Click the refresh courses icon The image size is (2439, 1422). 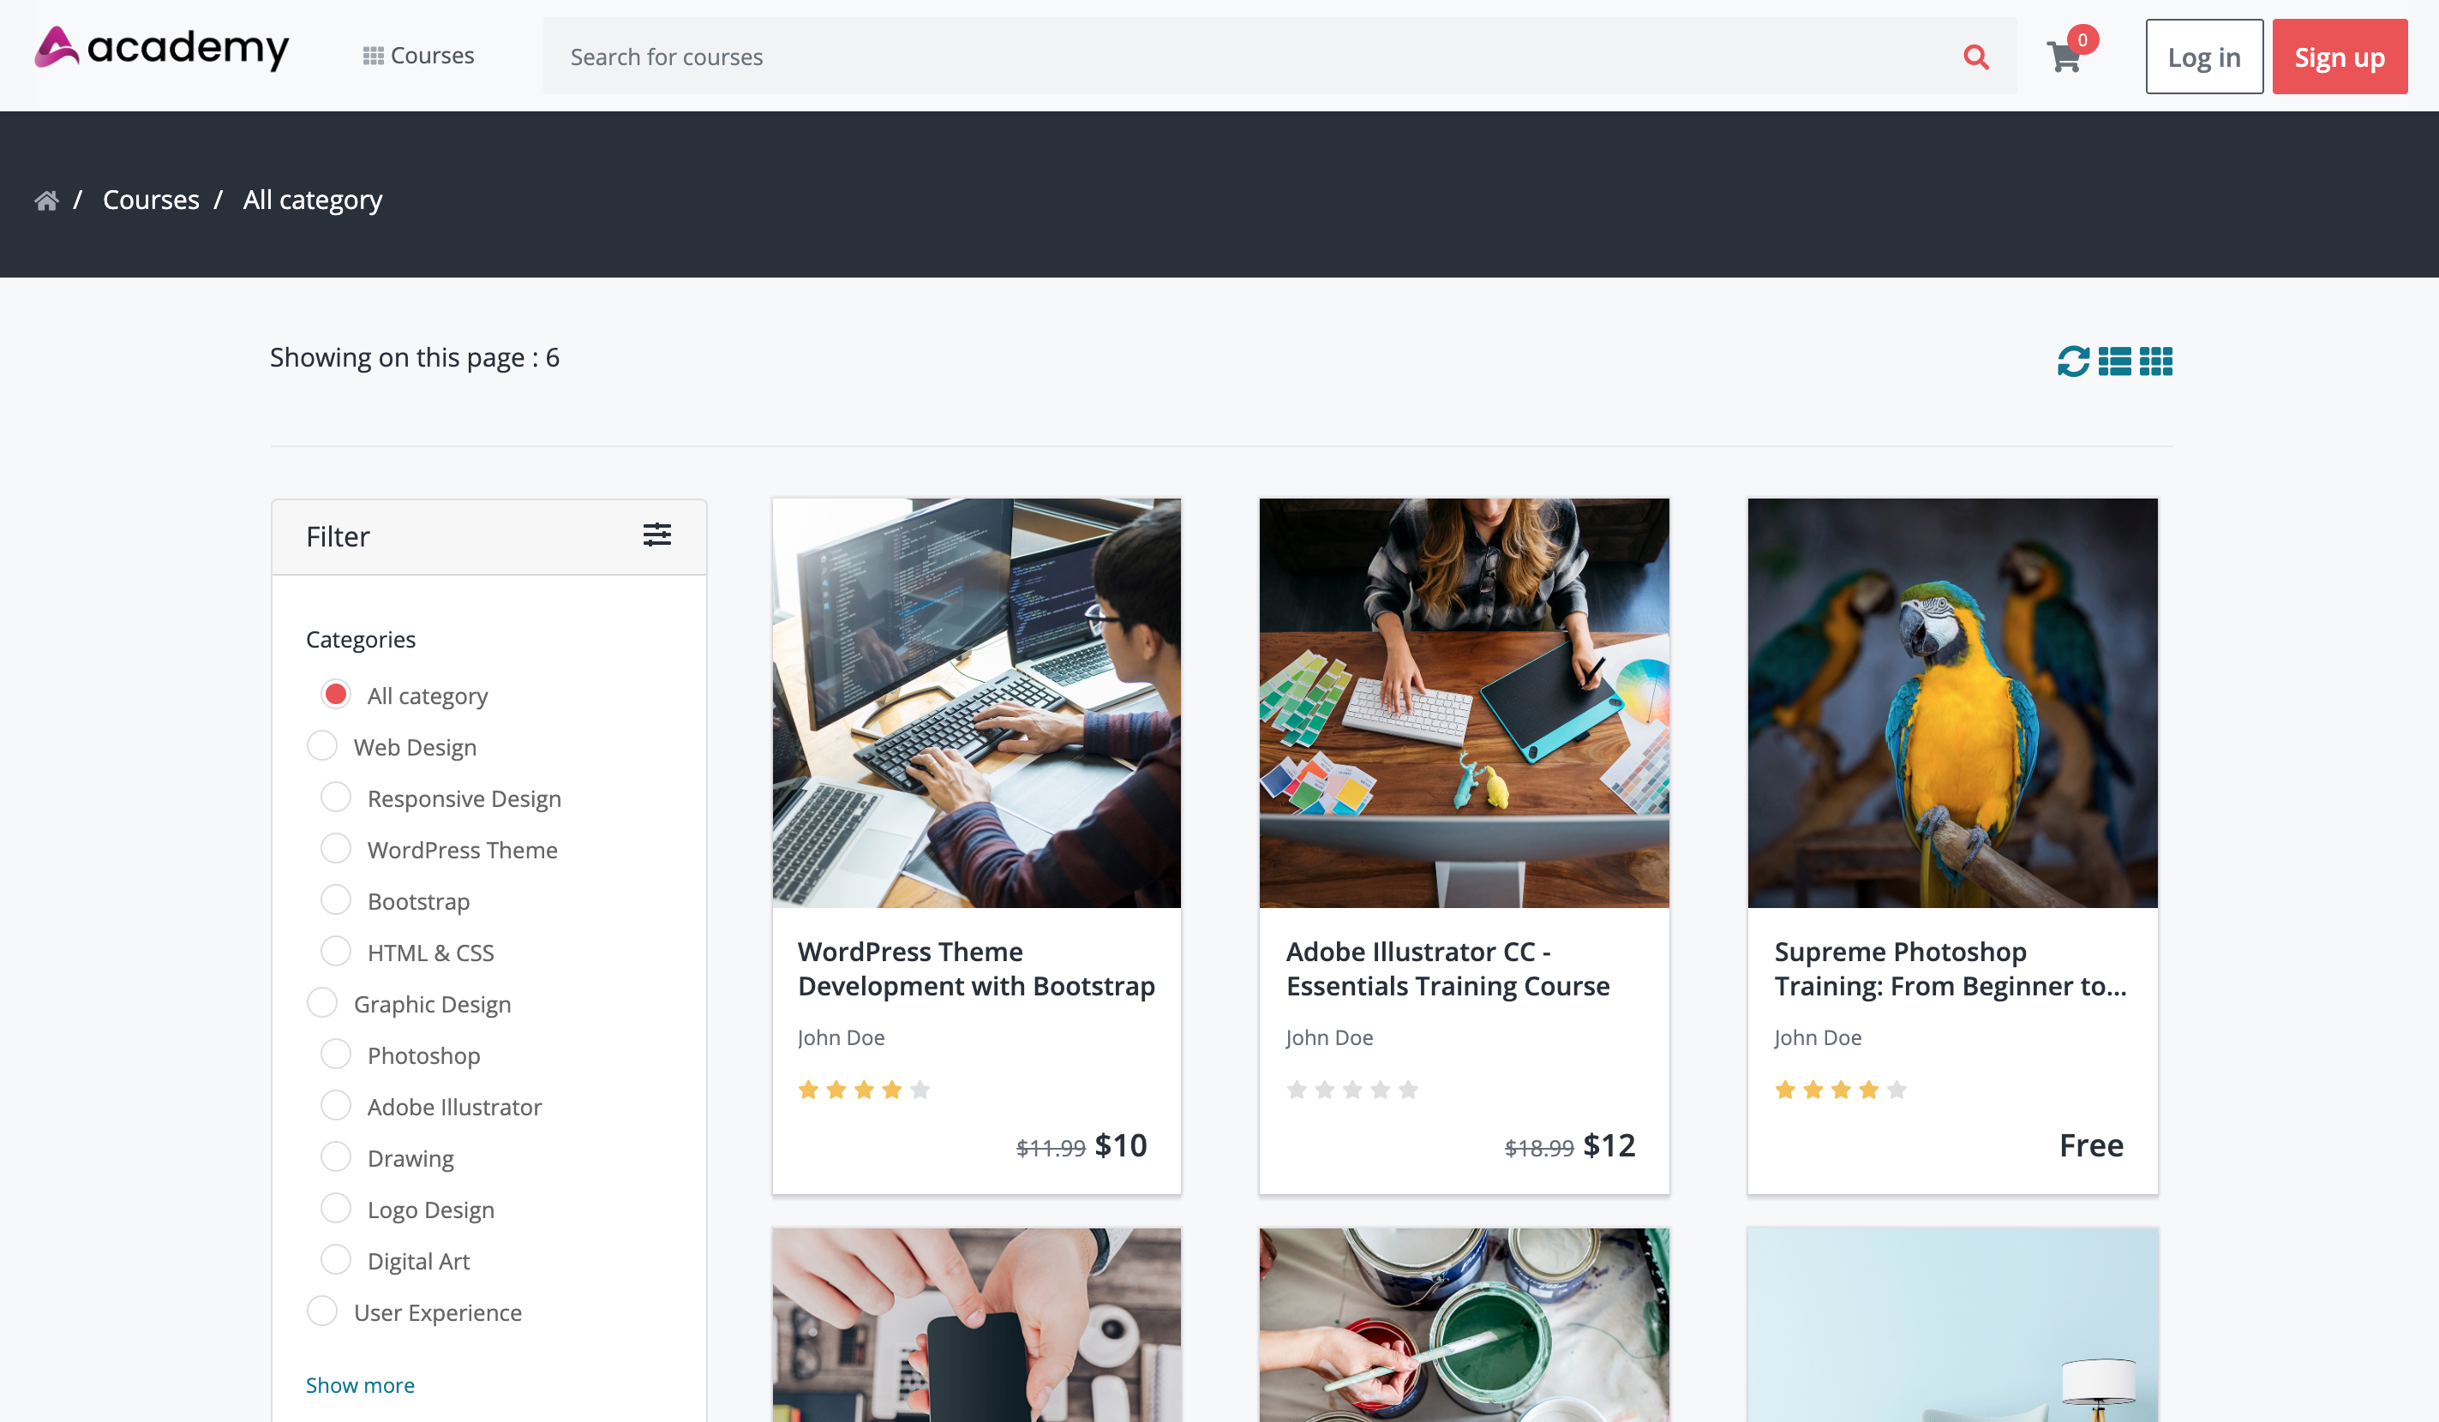pyautogui.click(x=2074, y=361)
